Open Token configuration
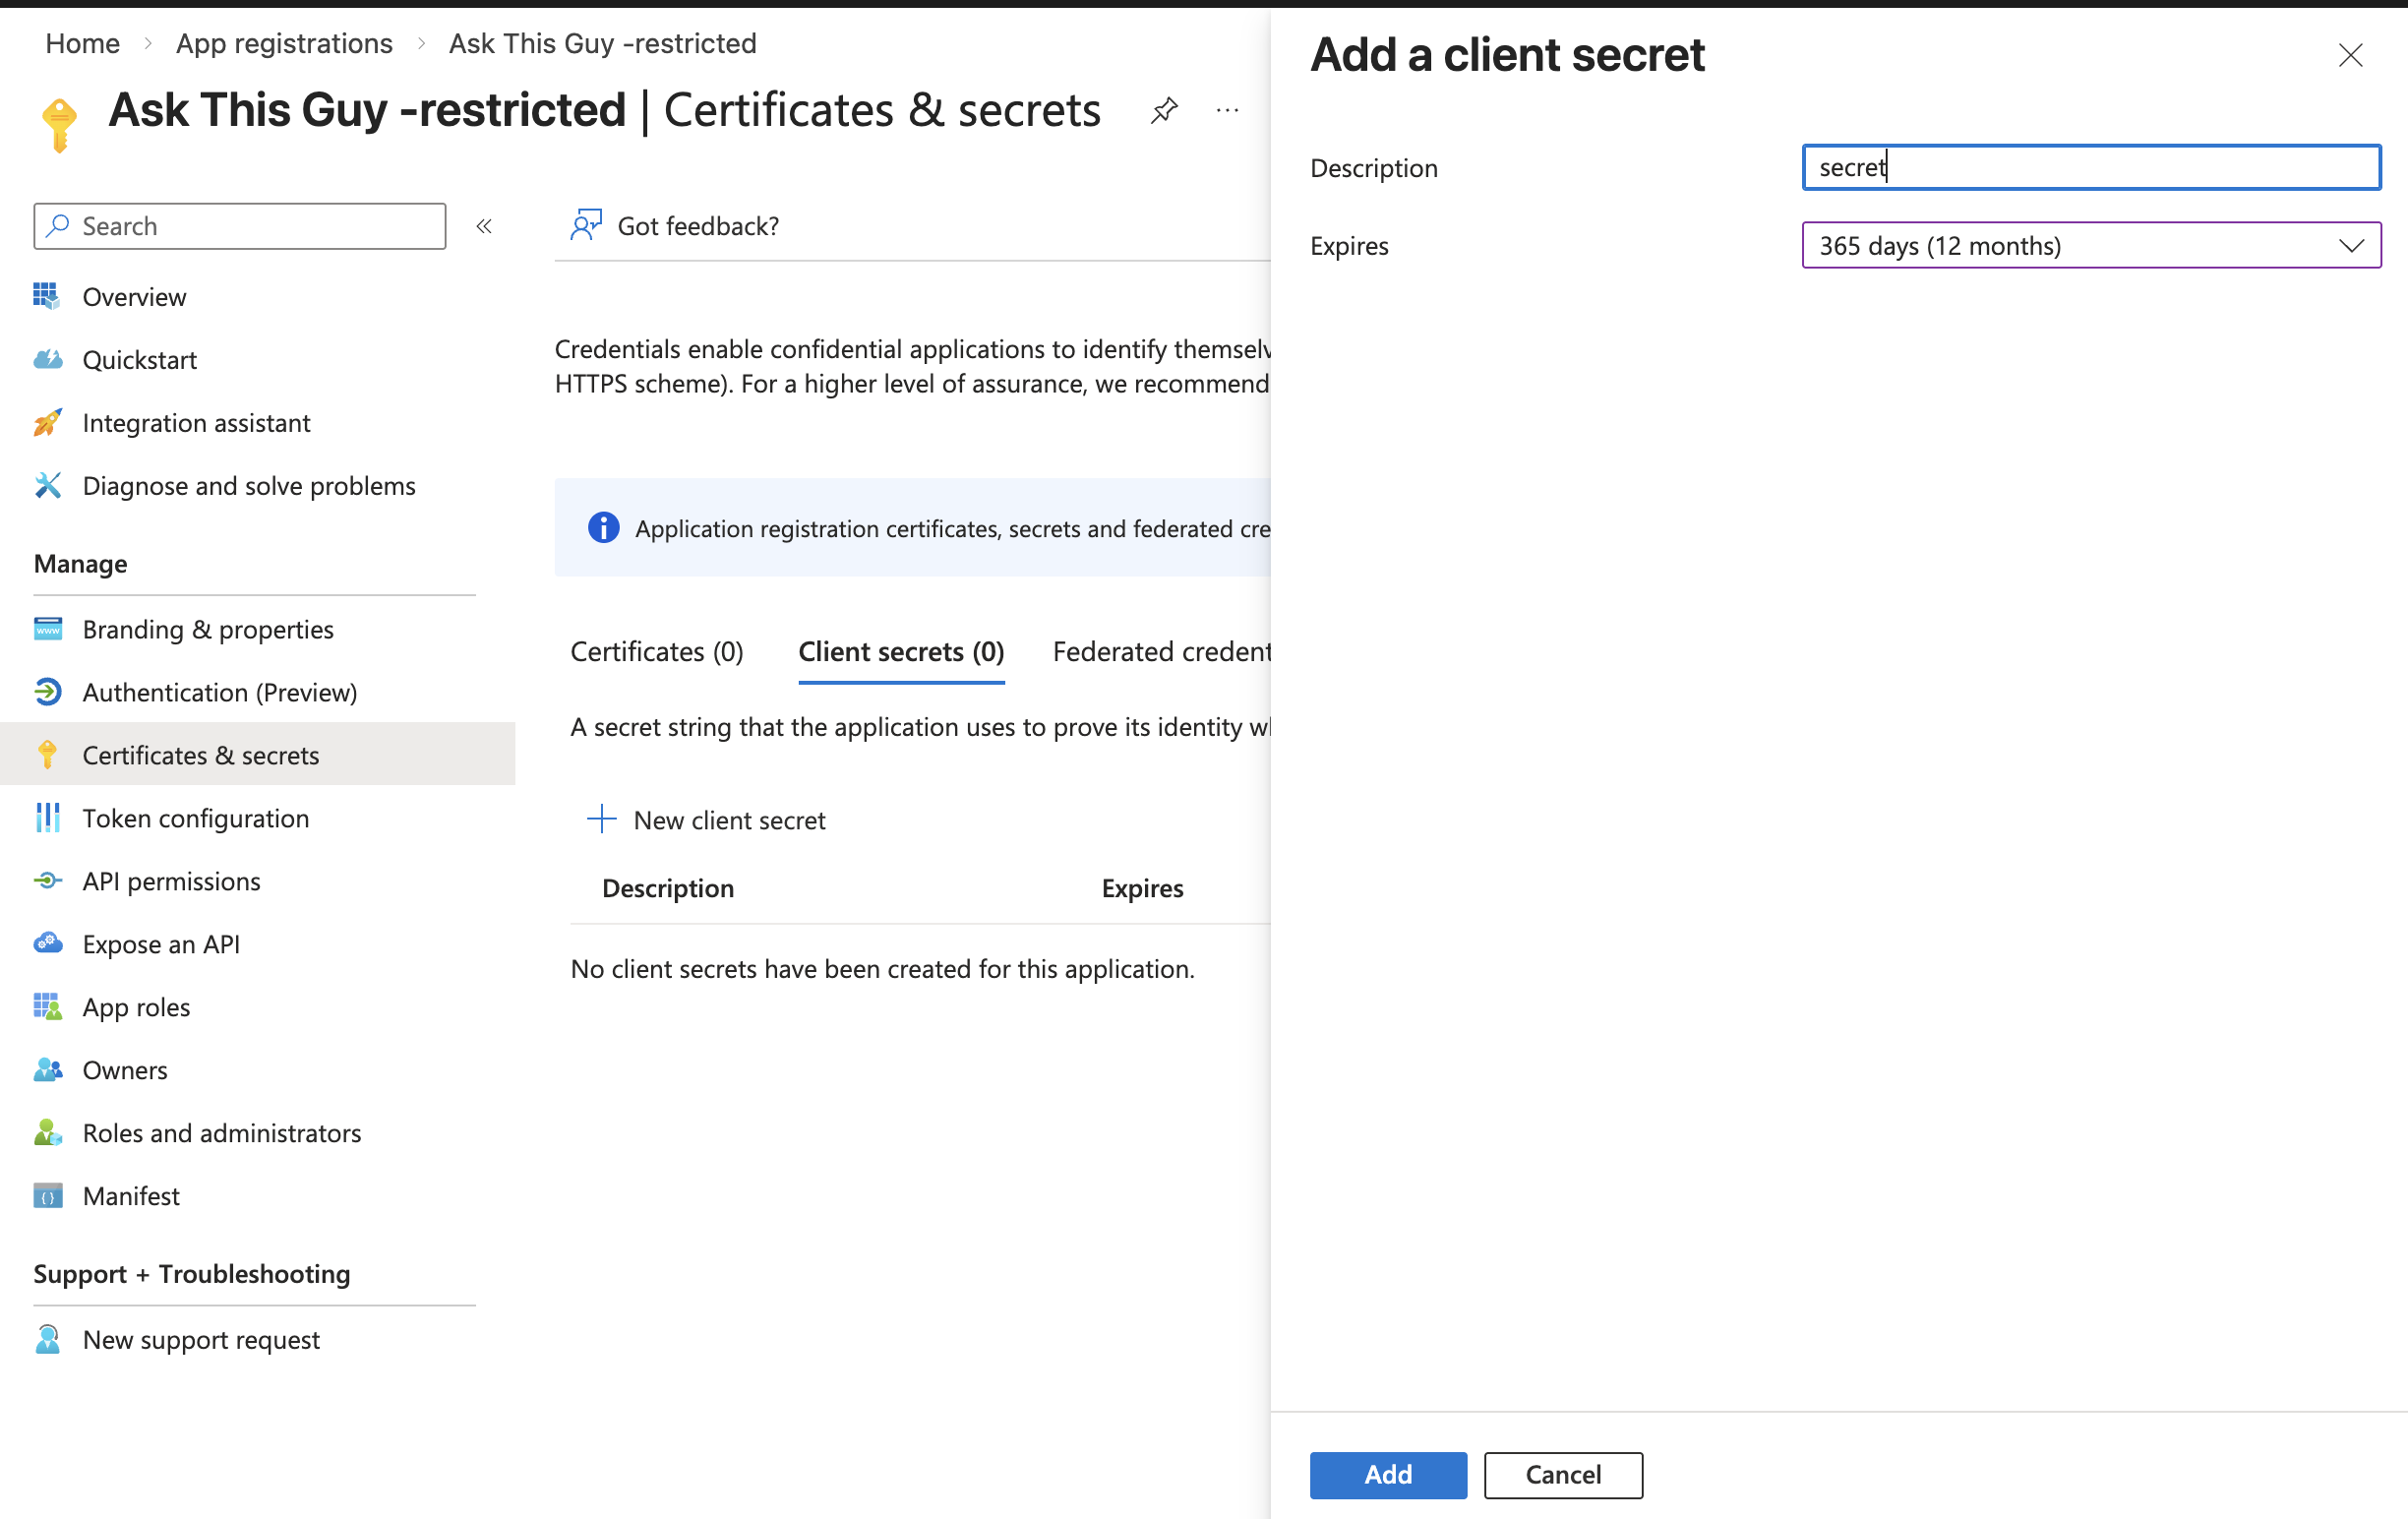The image size is (2408, 1519). tap(195, 818)
